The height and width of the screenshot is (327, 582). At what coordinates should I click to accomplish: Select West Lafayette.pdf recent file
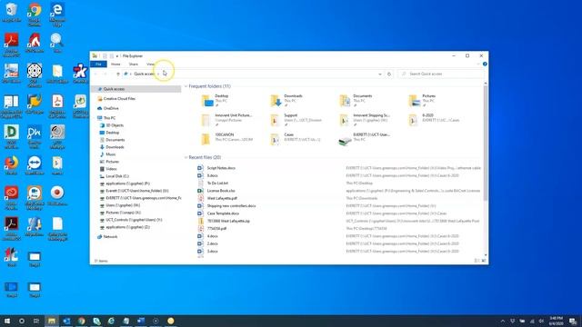[x=222, y=198]
